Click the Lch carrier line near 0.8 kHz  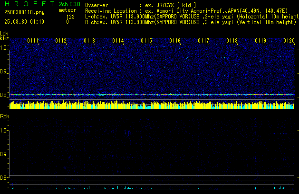tap(152, 94)
